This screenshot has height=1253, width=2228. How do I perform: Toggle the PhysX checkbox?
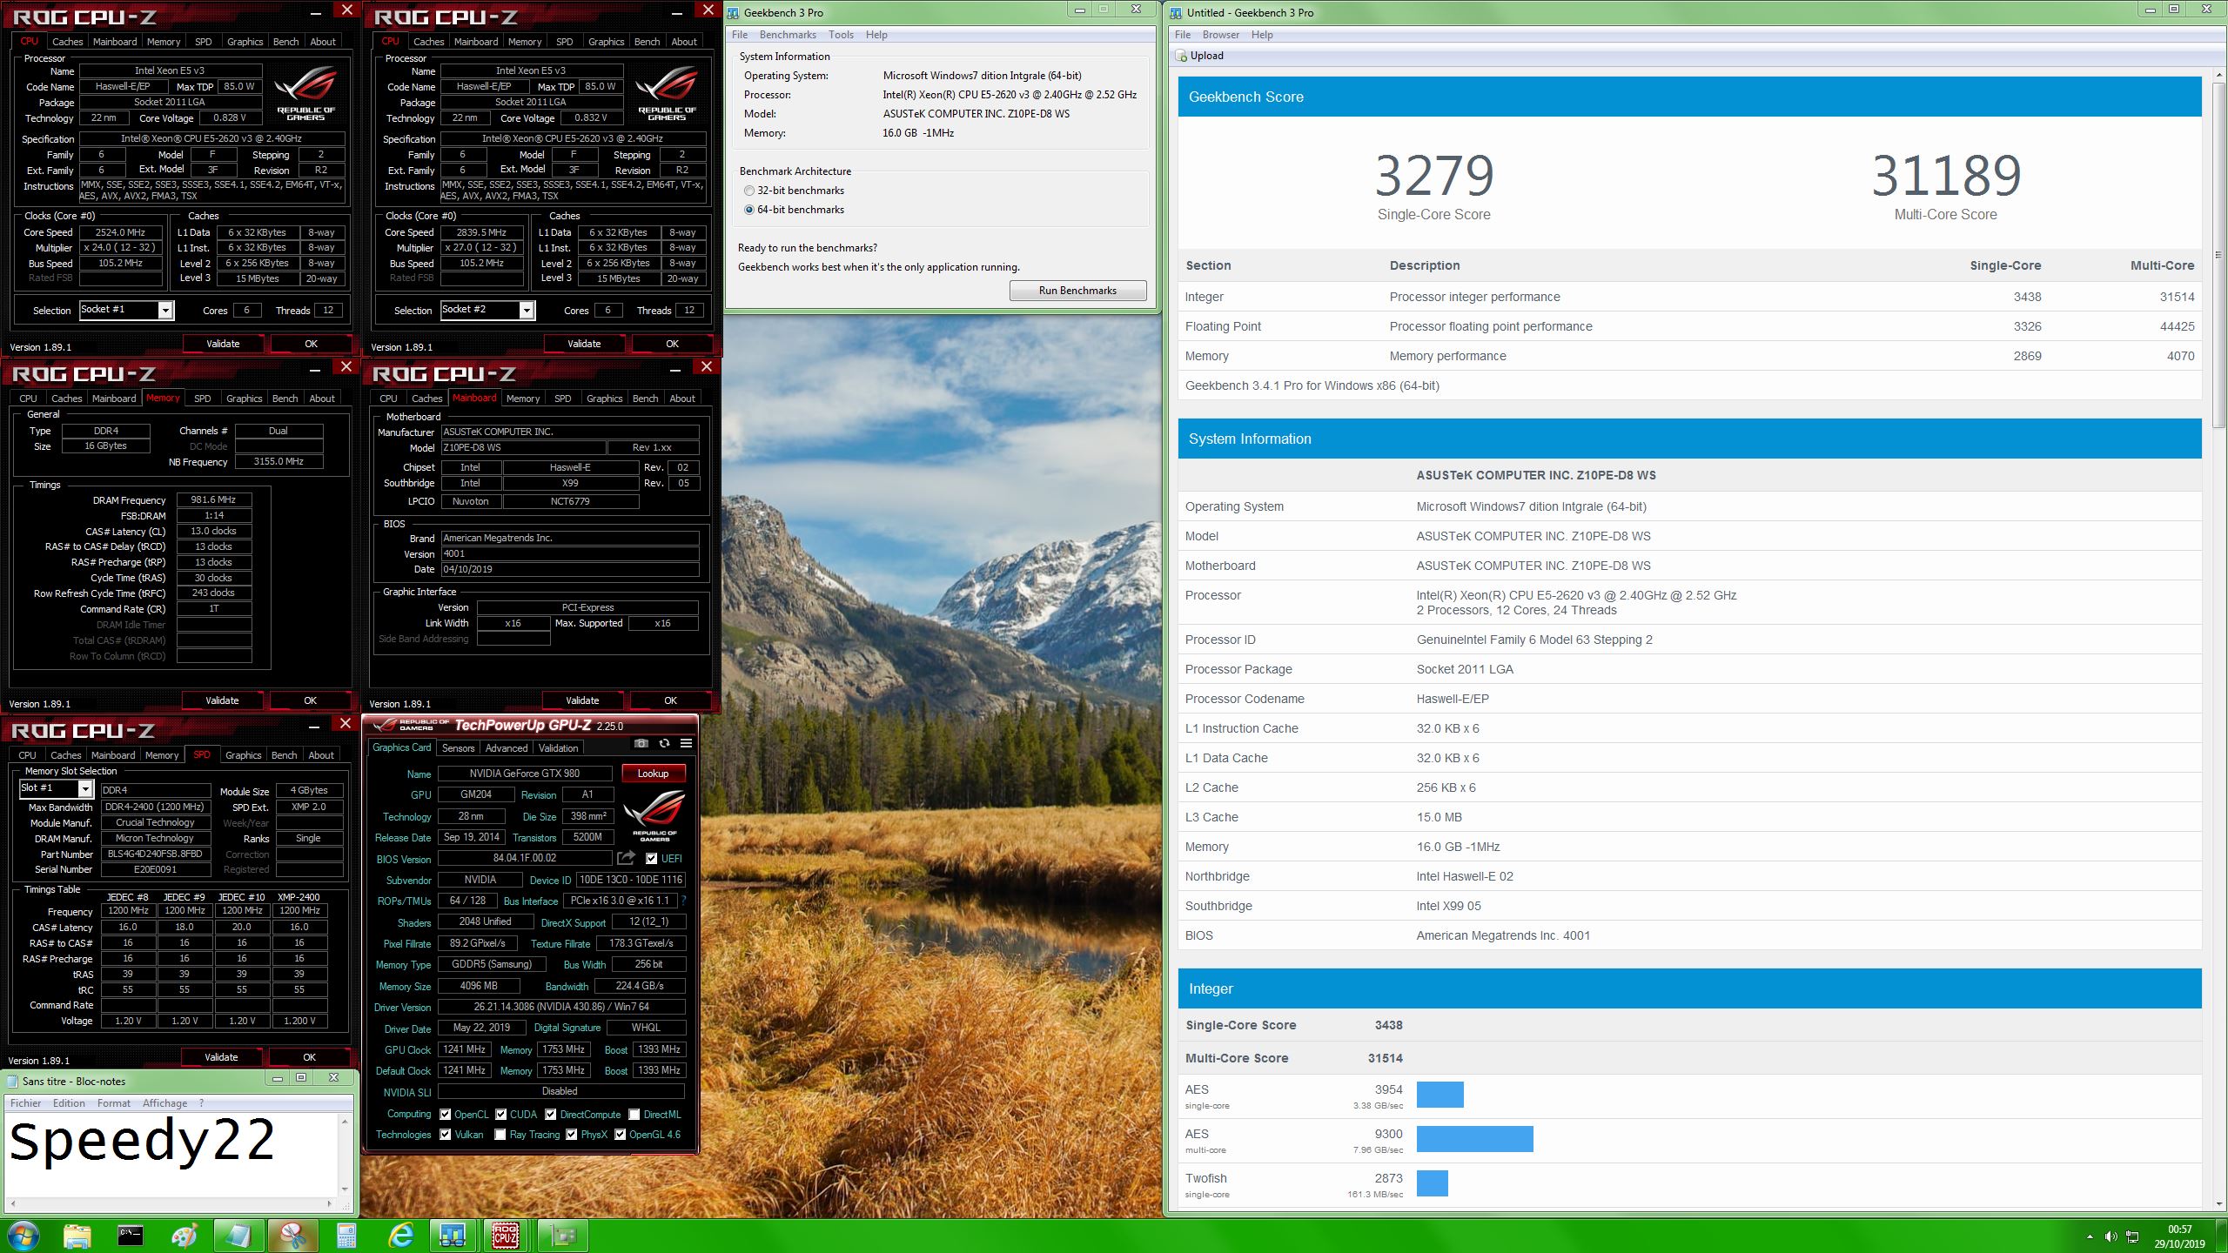point(572,1135)
